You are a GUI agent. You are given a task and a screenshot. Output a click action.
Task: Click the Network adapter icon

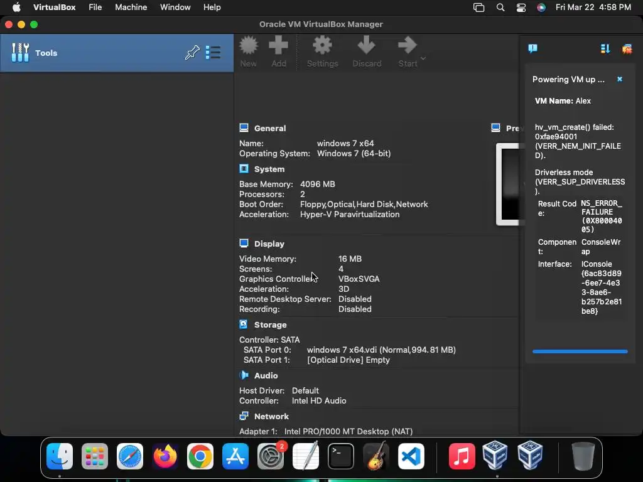(244, 417)
